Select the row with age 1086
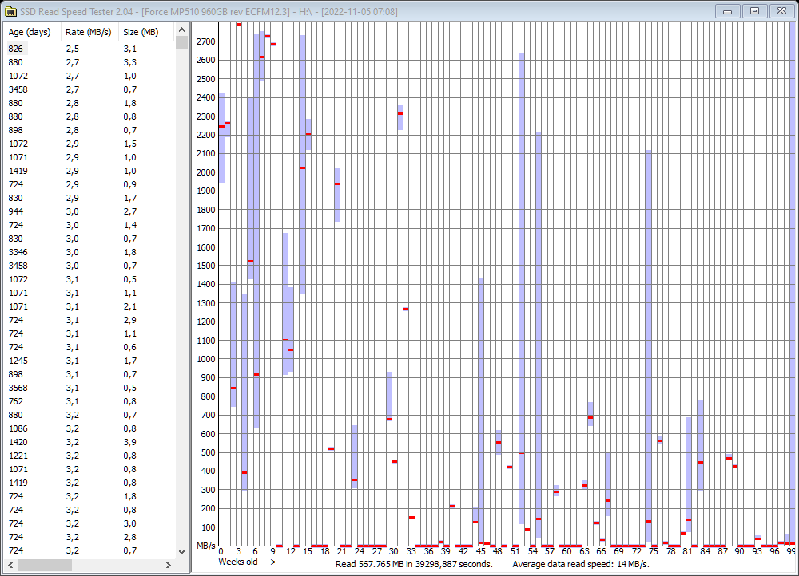The height and width of the screenshot is (576, 799). 89,428
